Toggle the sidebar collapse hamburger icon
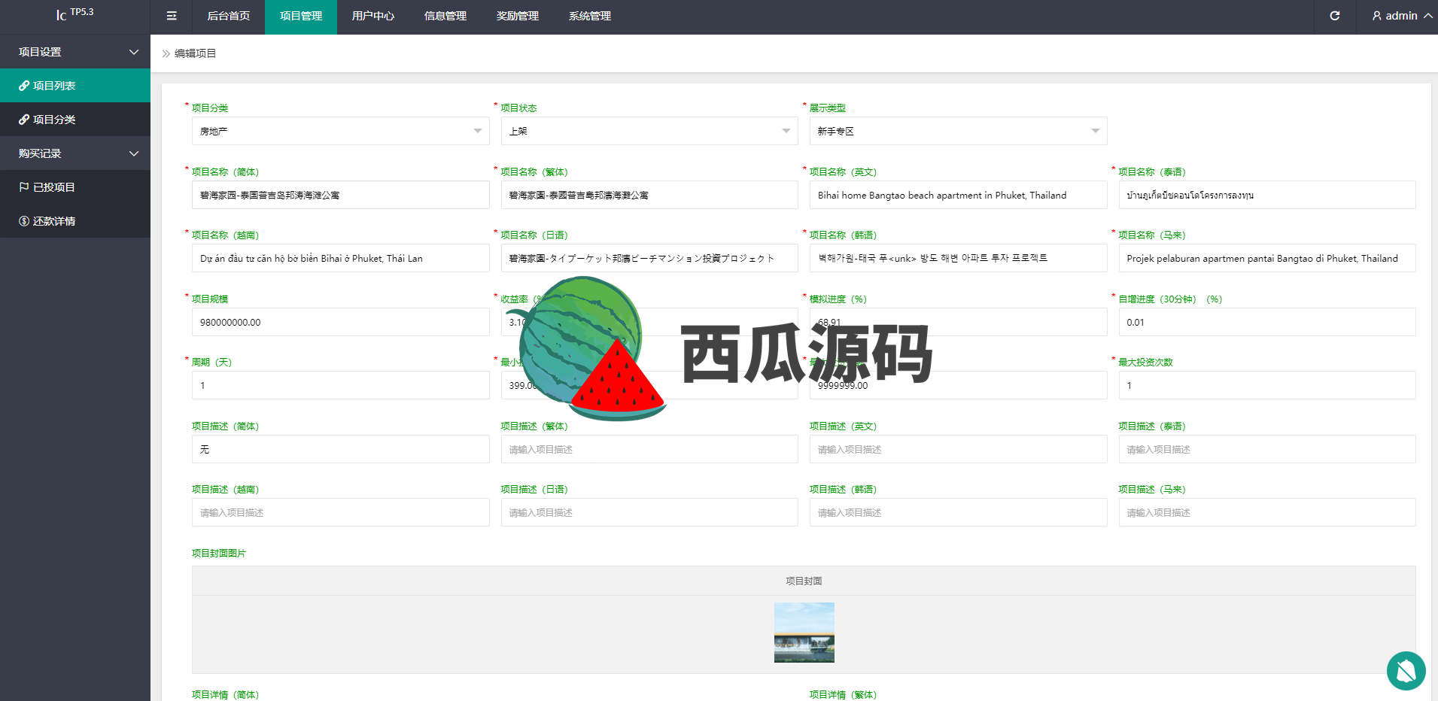 coord(172,16)
